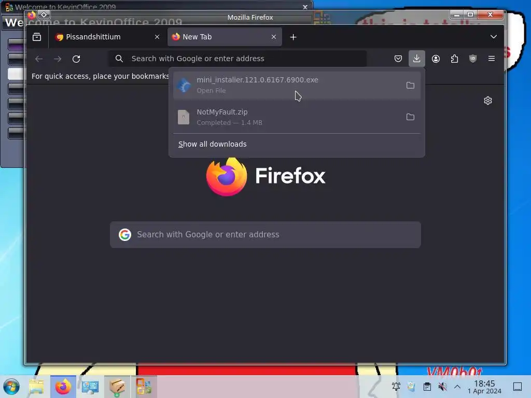Focus the toolbar address bar
The image size is (531, 398).
pos(237,59)
